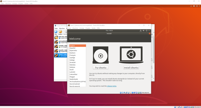201x108 pixels.
Task: Open the release notes link
Action: (x=112, y=86)
